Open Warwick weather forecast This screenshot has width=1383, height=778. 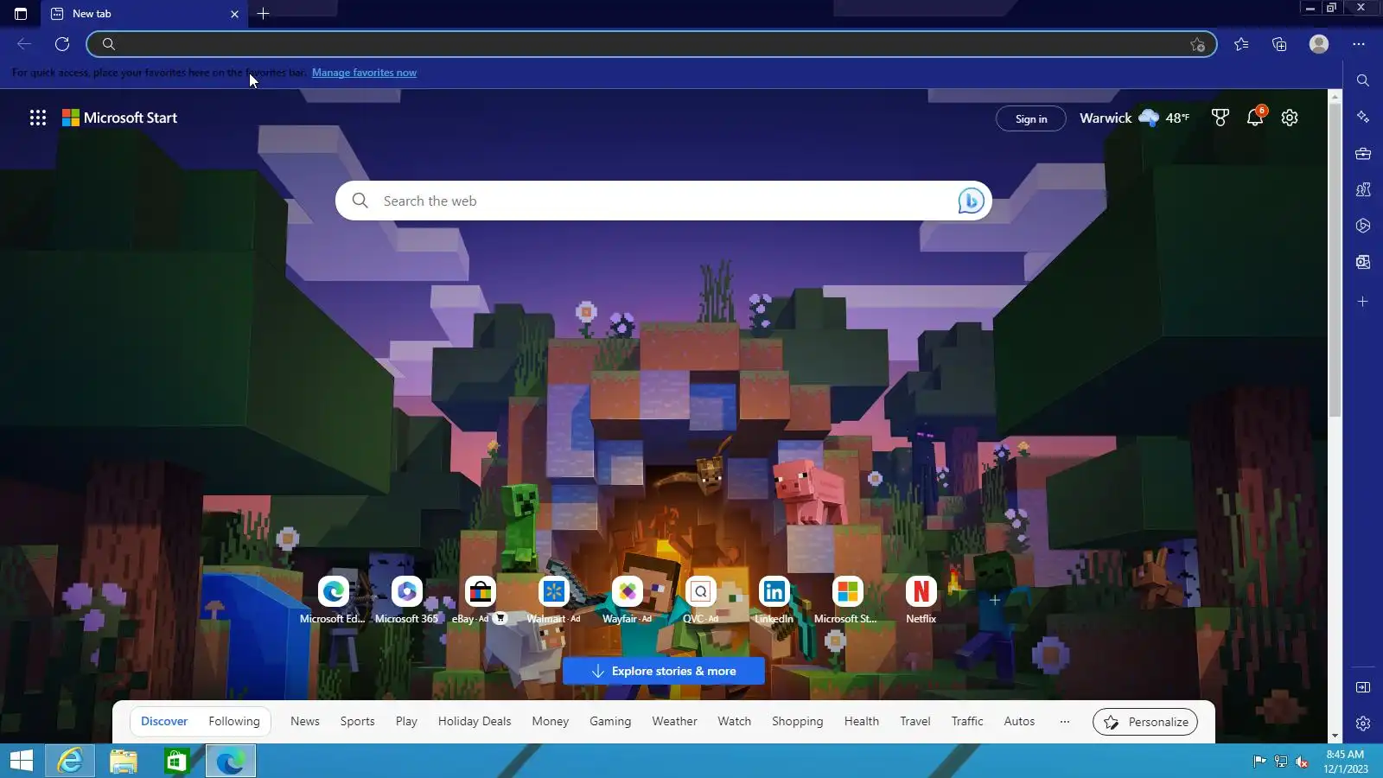(1134, 118)
